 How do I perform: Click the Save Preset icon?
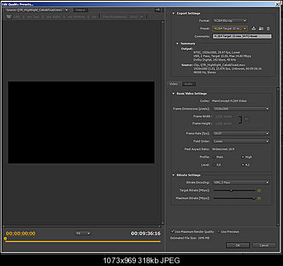(x=253, y=28)
